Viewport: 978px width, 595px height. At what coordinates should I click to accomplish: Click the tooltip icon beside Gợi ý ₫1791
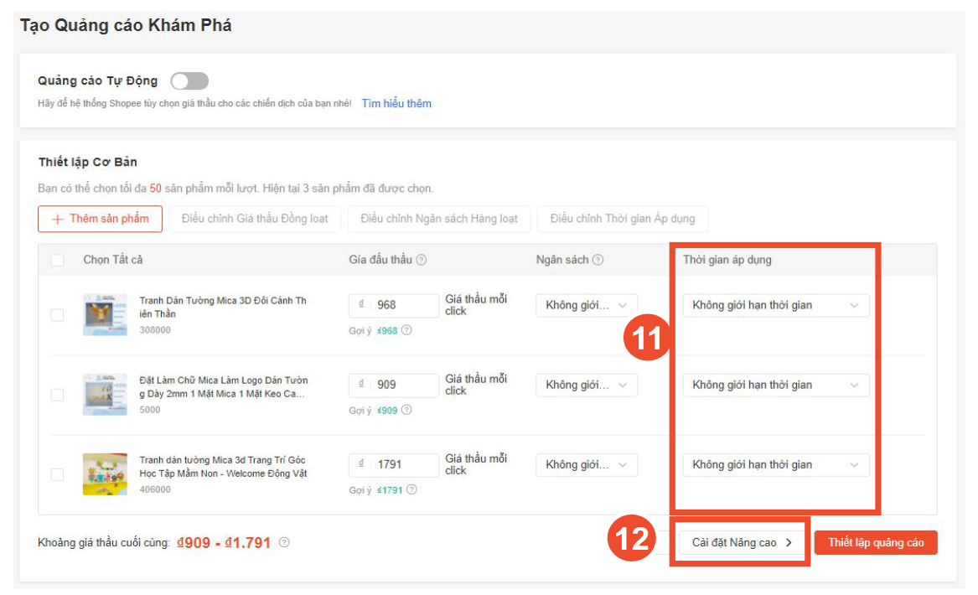pos(413,489)
